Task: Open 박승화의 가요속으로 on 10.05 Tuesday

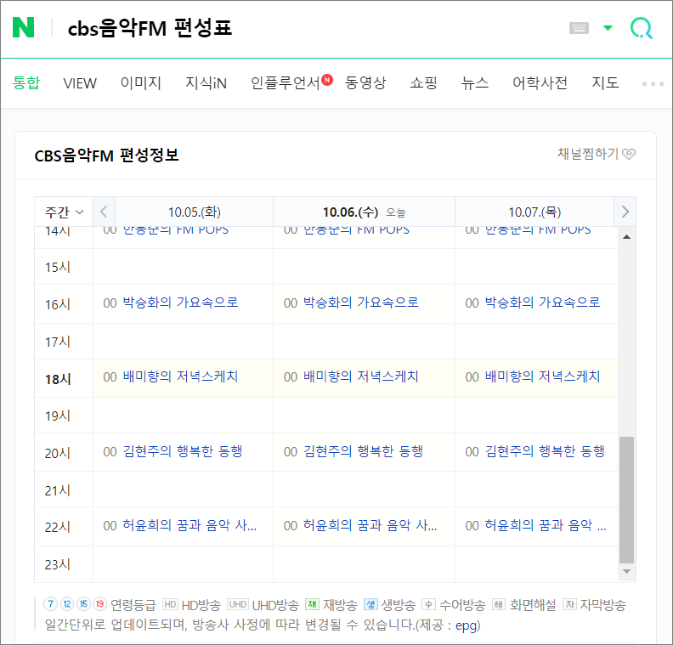Action: tap(180, 303)
